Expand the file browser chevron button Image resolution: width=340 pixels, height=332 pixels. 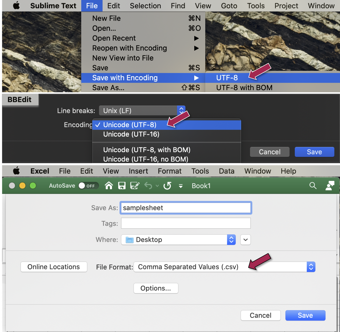[x=245, y=240]
